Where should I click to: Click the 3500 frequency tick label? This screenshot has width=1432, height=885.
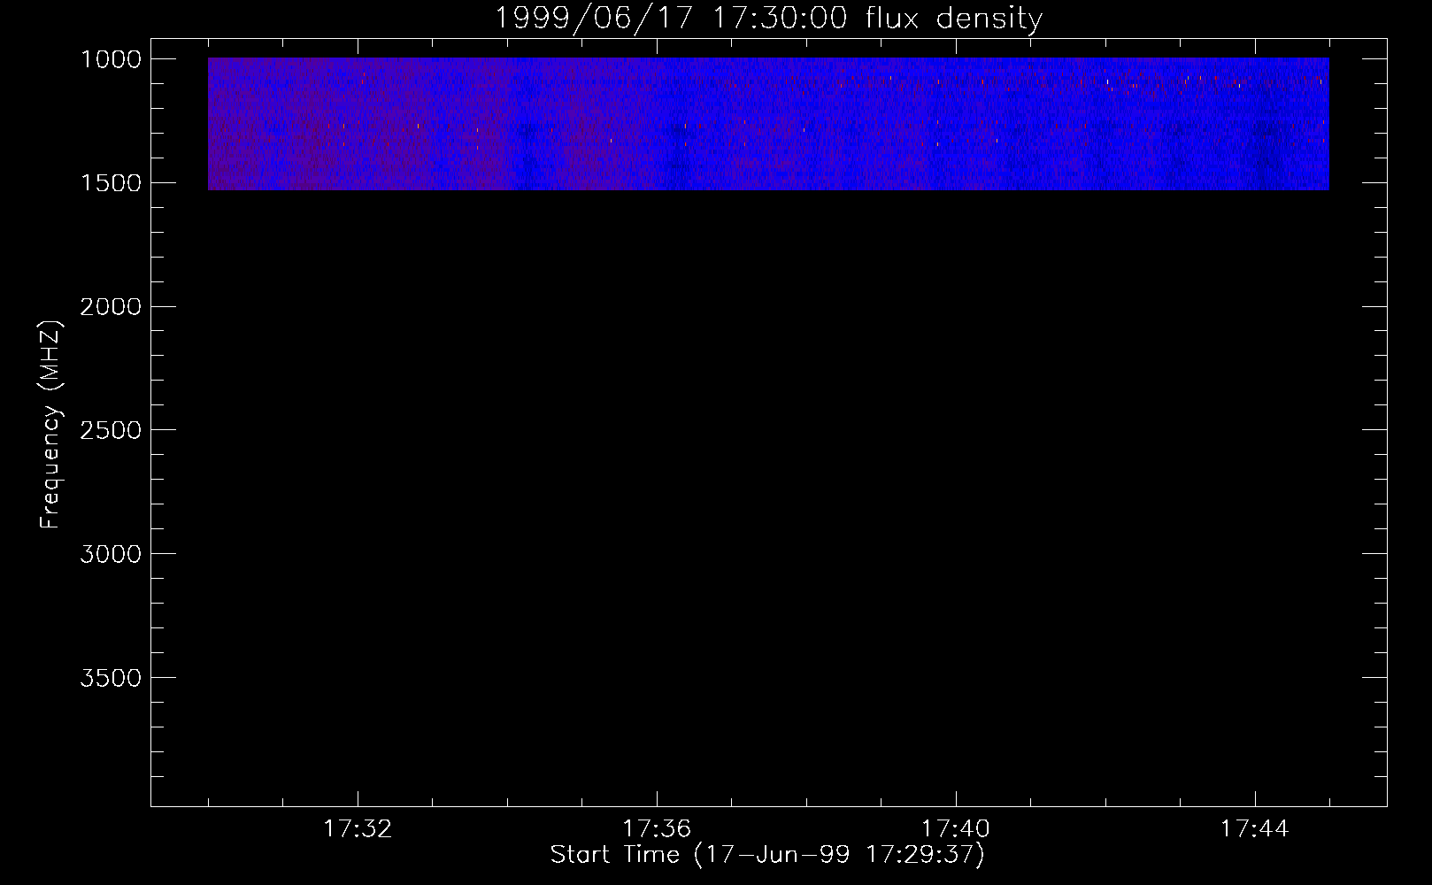point(111,679)
